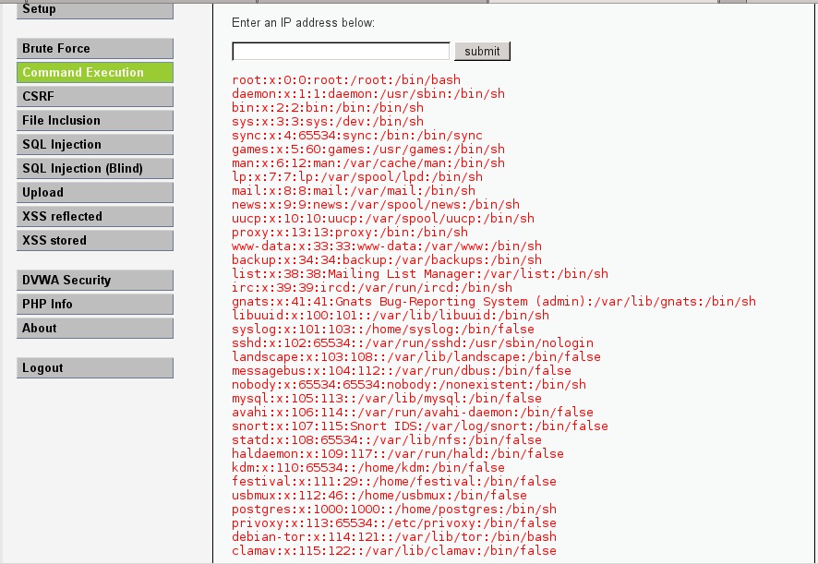
Task: View the PHP Info page
Action: 94,305
